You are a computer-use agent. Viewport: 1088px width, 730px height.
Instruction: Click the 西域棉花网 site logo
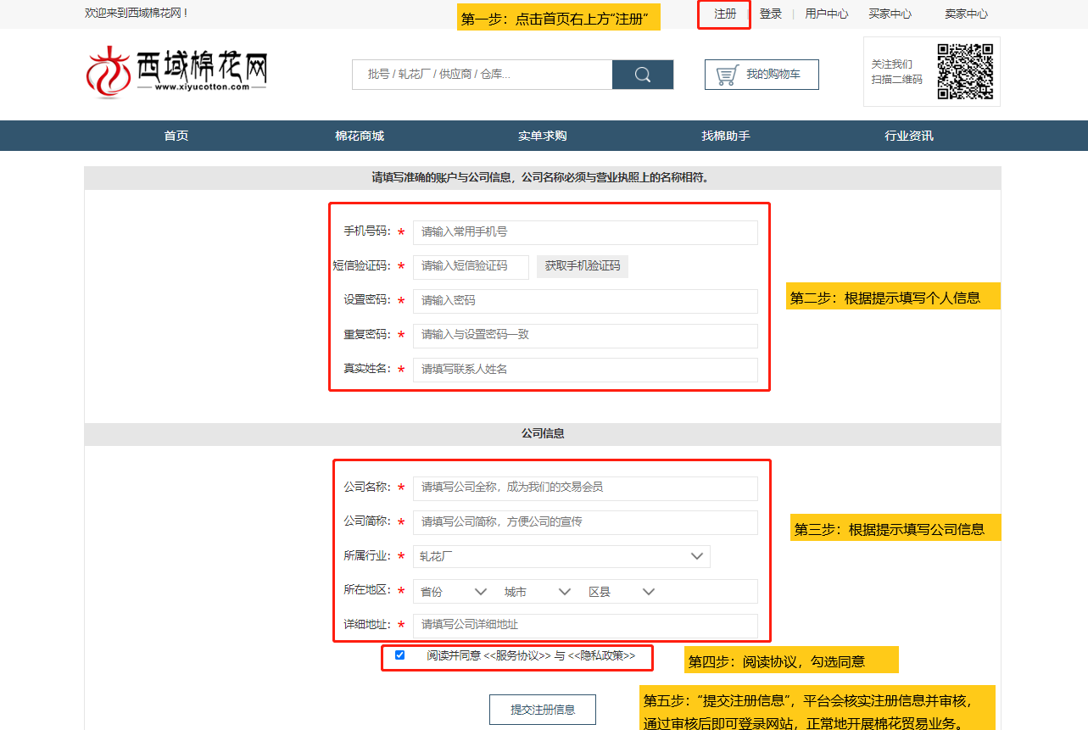(176, 71)
